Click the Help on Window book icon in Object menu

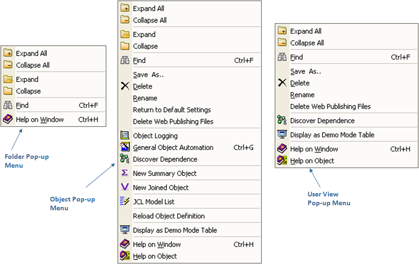[125, 244]
